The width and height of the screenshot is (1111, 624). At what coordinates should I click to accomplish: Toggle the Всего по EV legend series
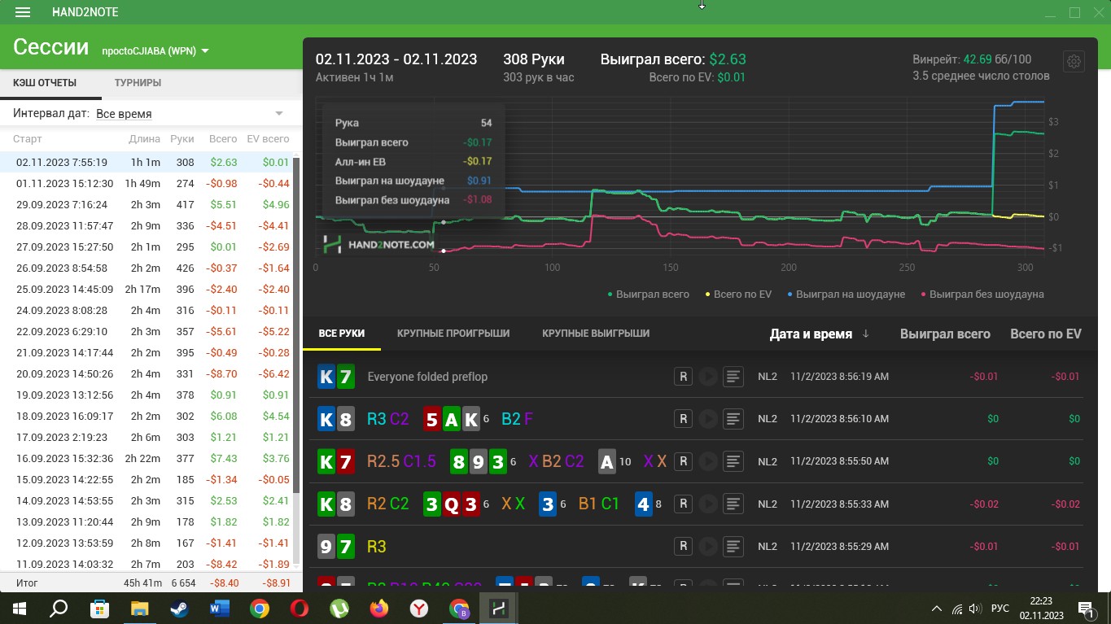click(738, 295)
